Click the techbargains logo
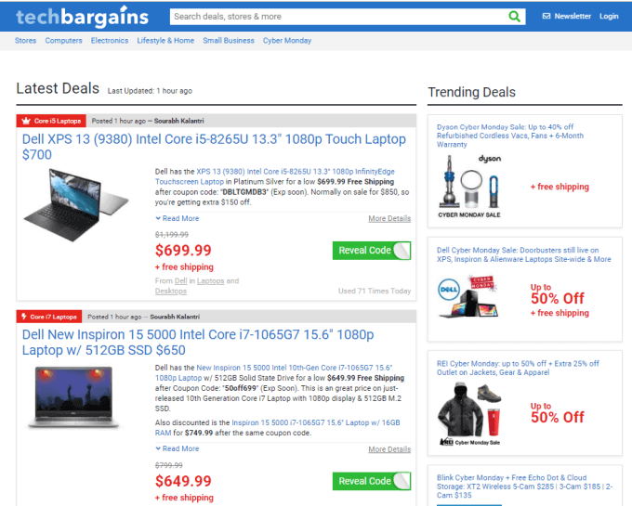The width and height of the screenshot is (632, 506). click(x=82, y=17)
